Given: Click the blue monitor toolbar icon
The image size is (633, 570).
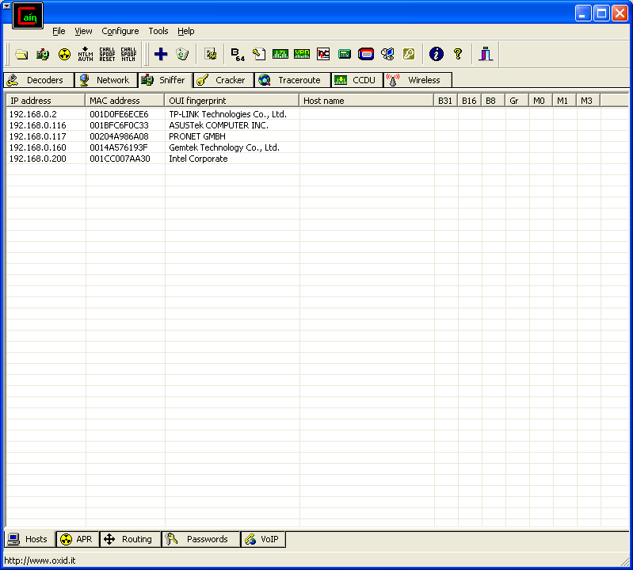Looking at the screenshot, I should (x=387, y=54).
